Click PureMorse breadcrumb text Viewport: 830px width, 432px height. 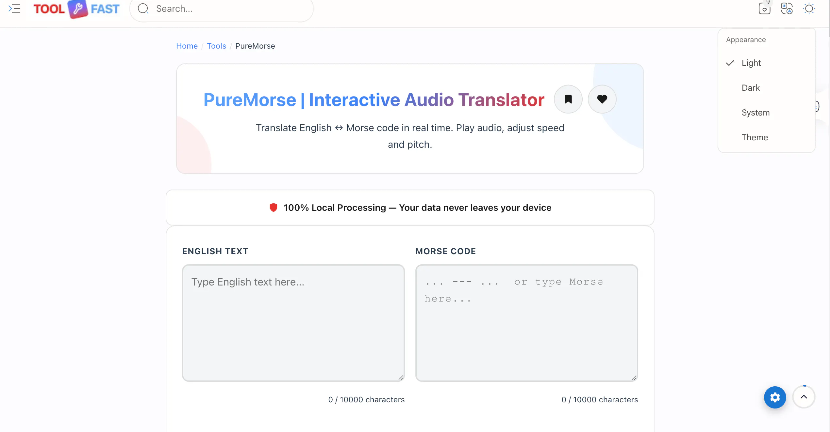coord(255,46)
